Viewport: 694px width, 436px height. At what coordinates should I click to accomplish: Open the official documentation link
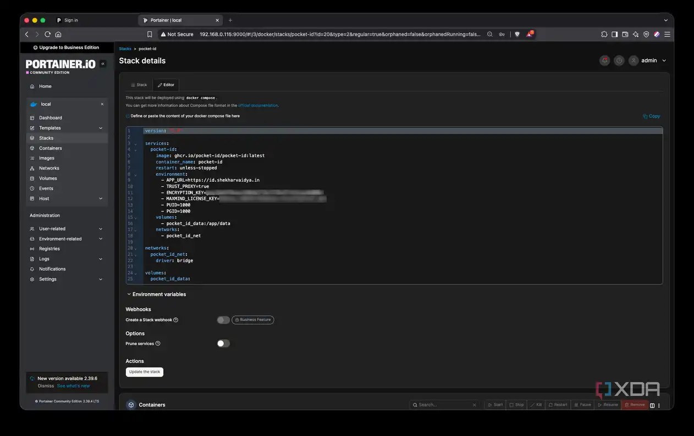pos(258,105)
